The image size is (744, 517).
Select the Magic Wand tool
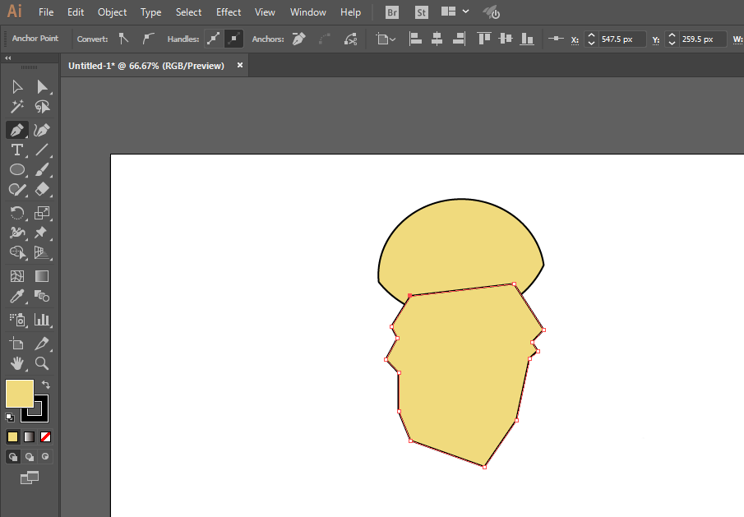(16, 107)
